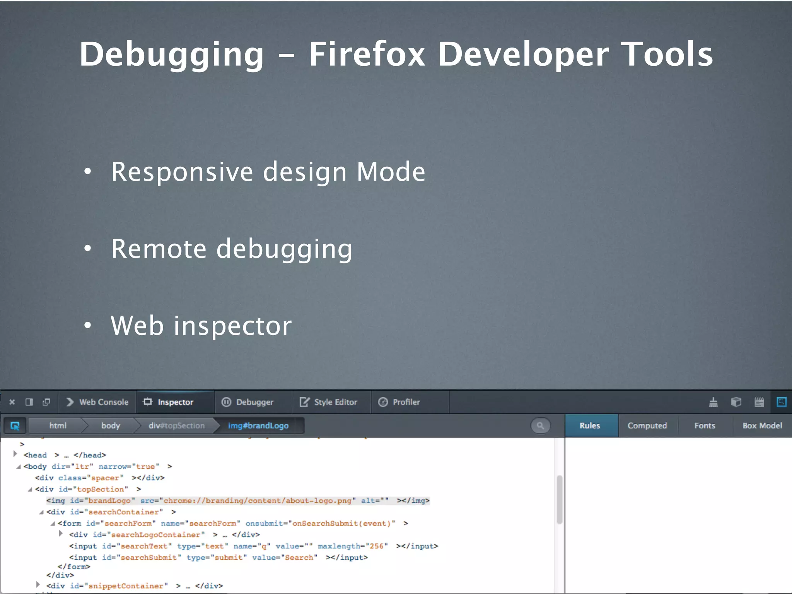Select div#topSection breadcrumb

(x=176, y=426)
